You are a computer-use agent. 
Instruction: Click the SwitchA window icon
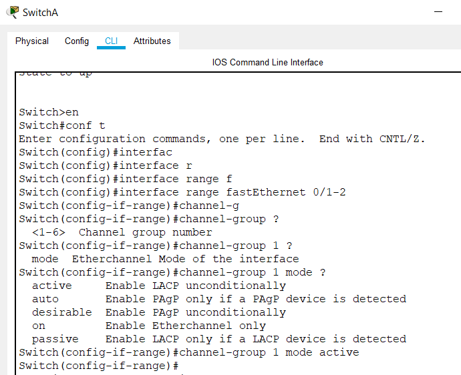point(12,12)
